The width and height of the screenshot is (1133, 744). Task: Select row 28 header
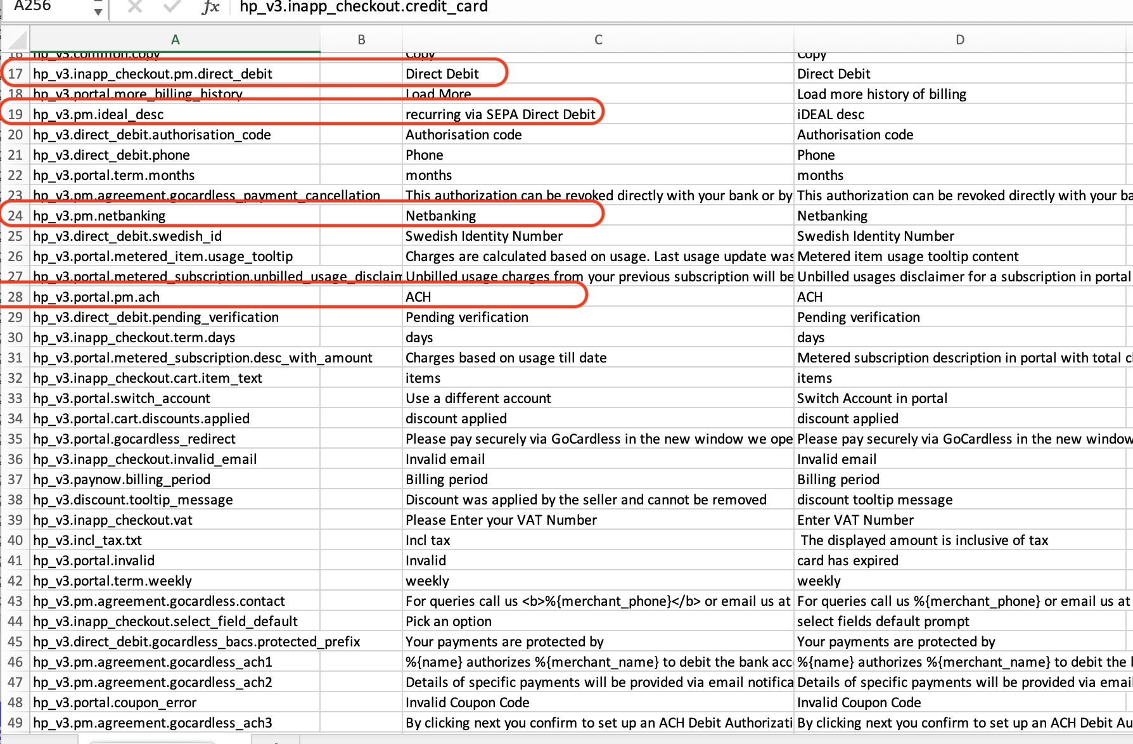tap(15, 297)
